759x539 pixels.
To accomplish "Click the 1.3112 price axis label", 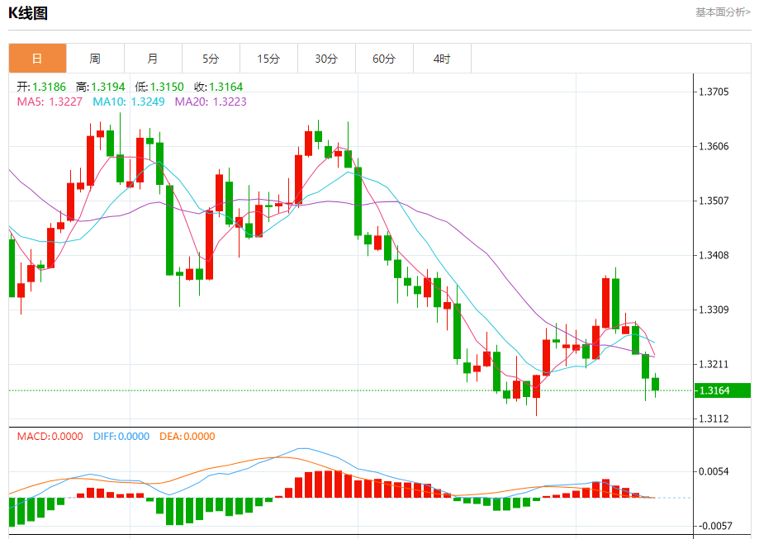I will pos(714,418).
